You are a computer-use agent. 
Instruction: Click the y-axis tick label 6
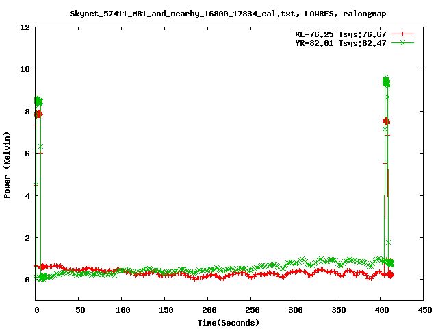point(27,154)
